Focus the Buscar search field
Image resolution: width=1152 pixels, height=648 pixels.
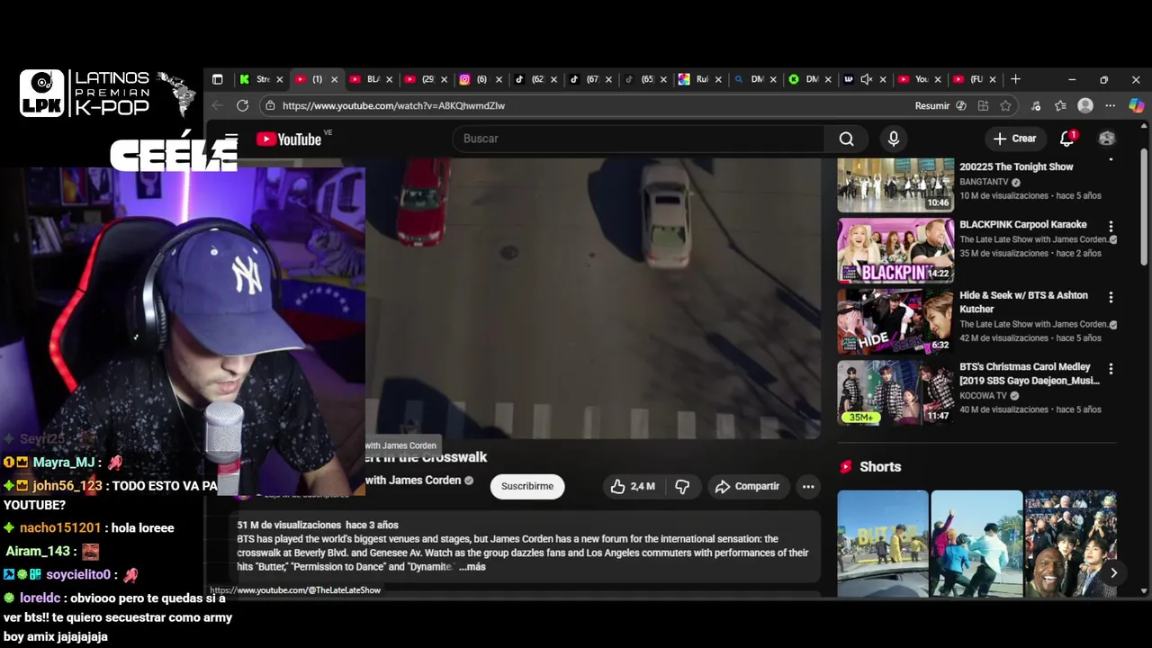tap(638, 139)
